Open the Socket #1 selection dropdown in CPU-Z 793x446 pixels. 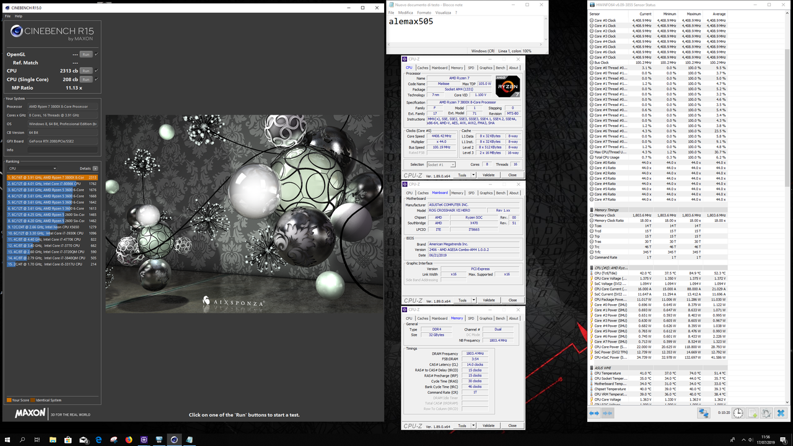coord(453,165)
